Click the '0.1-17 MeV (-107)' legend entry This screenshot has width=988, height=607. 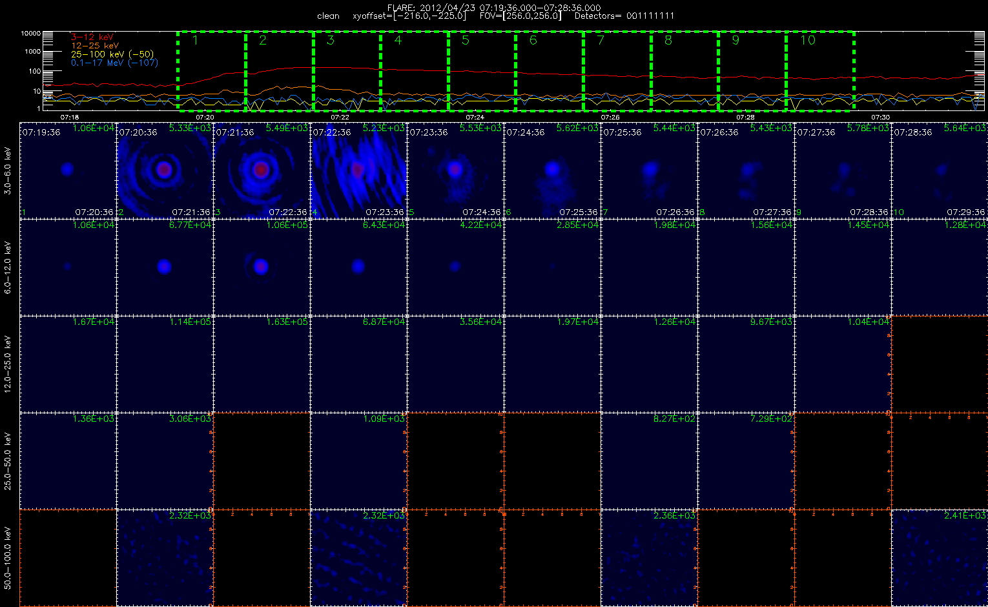point(114,63)
